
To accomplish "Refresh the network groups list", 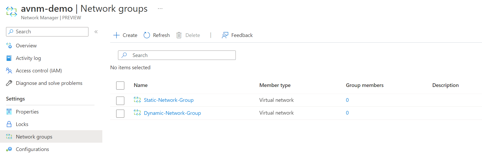I will (156, 35).
